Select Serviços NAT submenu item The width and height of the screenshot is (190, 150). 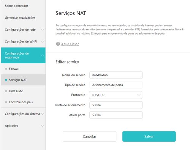23,80
